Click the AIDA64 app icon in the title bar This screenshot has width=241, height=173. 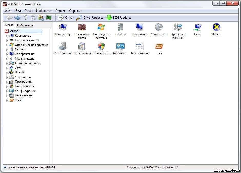coord(5,4)
